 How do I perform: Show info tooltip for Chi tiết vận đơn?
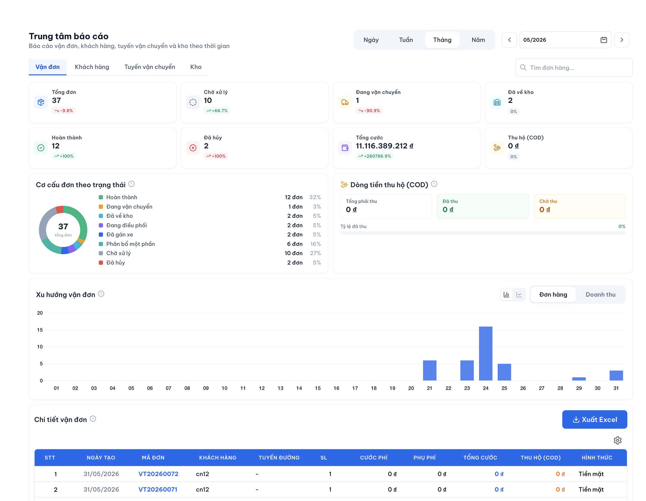tap(93, 419)
